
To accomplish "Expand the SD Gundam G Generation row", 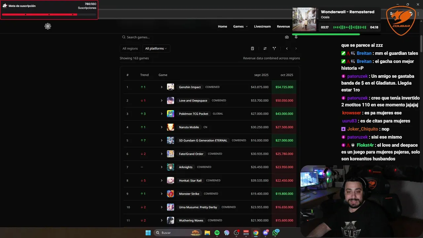I will pos(162,140).
